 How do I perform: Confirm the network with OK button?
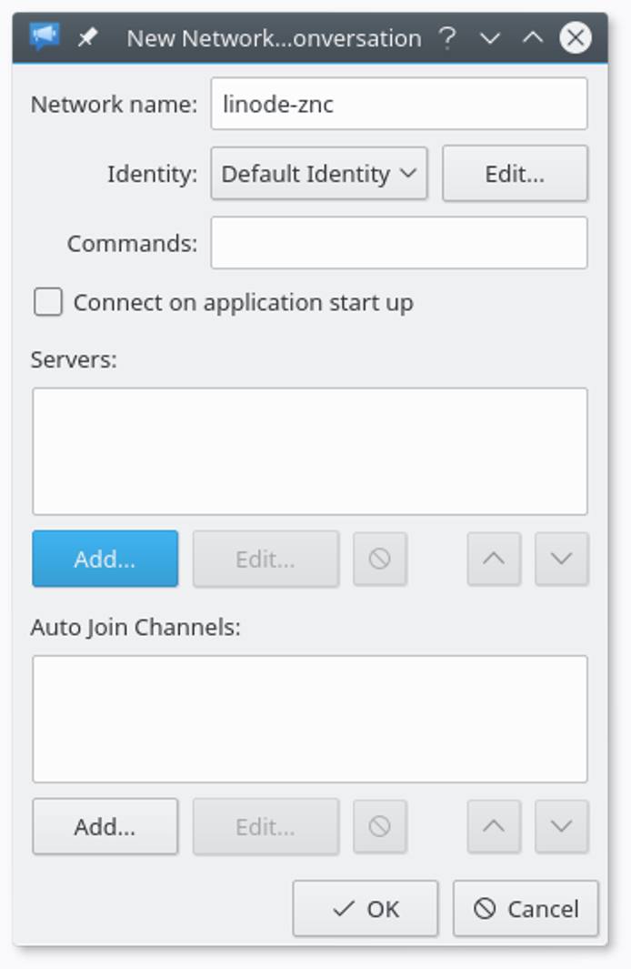(x=366, y=908)
